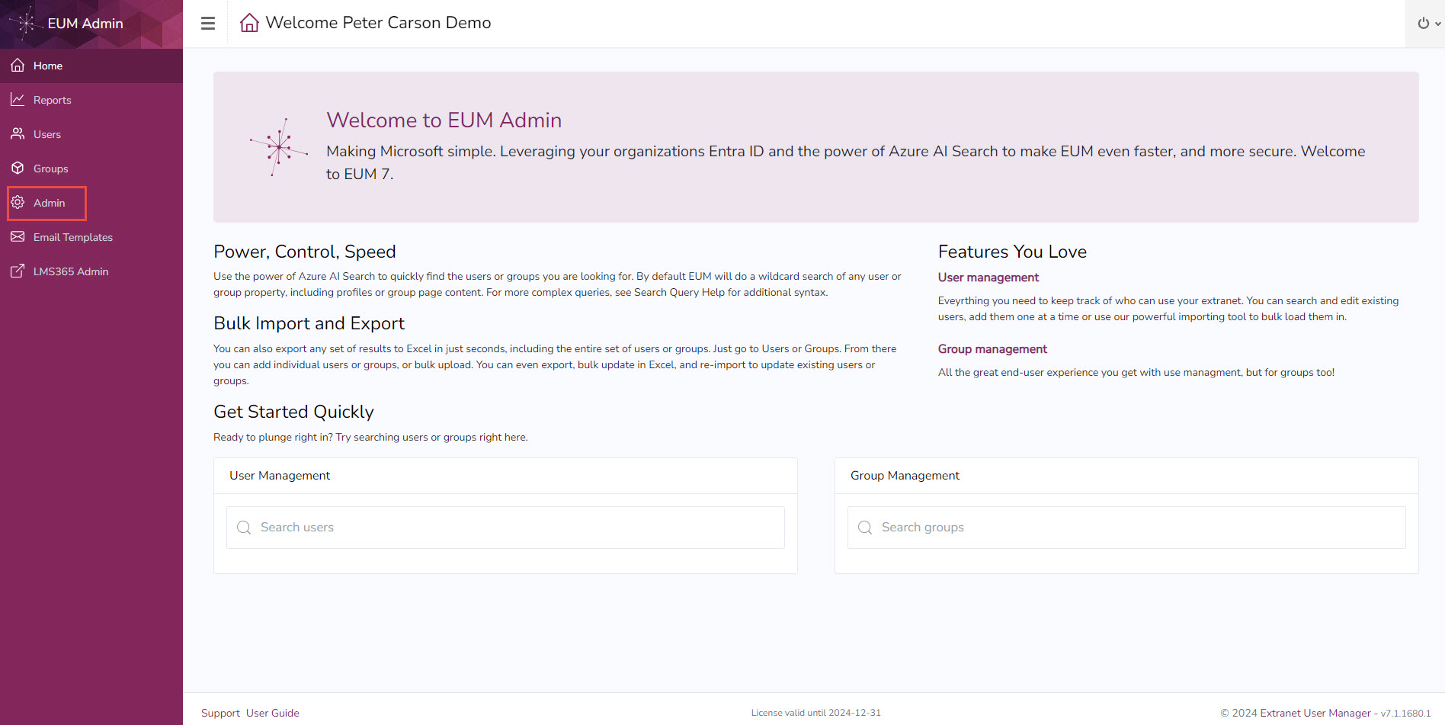The height and width of the screenshot is (725, 1445).
Task: Click the magnifier icon in User Management search
Action: pos(244,527)
